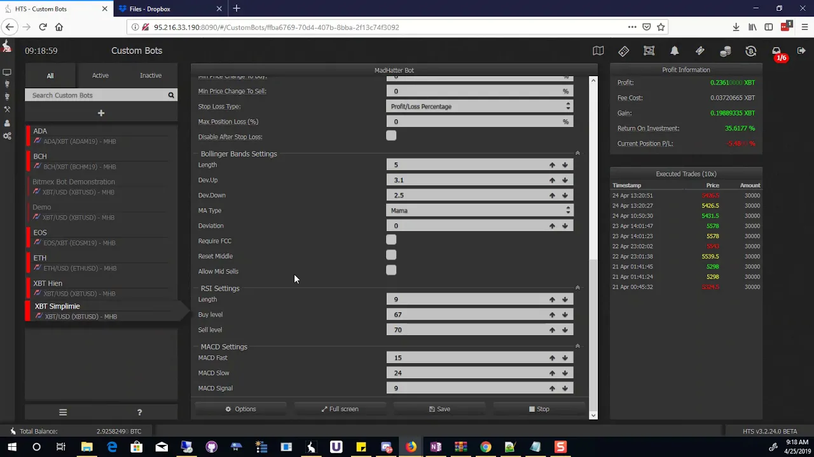Enable the Require FCC checkbox
The image size is (814, 457).
tap(391, 240)
